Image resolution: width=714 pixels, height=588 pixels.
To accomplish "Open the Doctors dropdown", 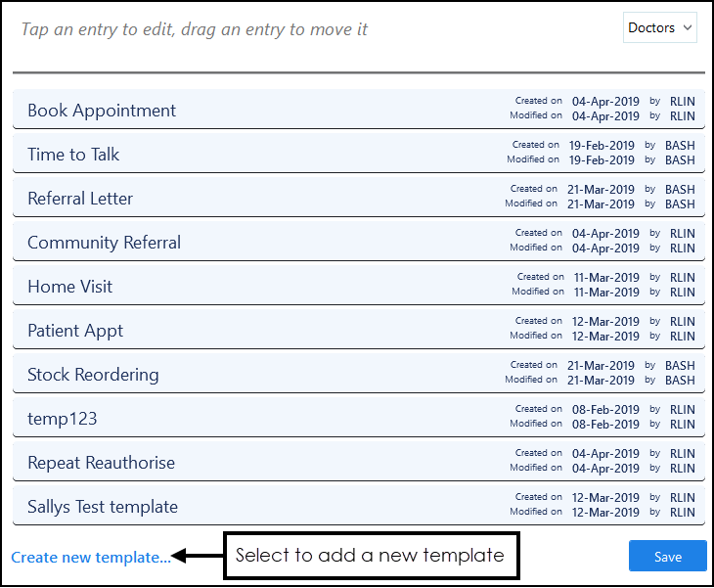I will coord(659,28).
